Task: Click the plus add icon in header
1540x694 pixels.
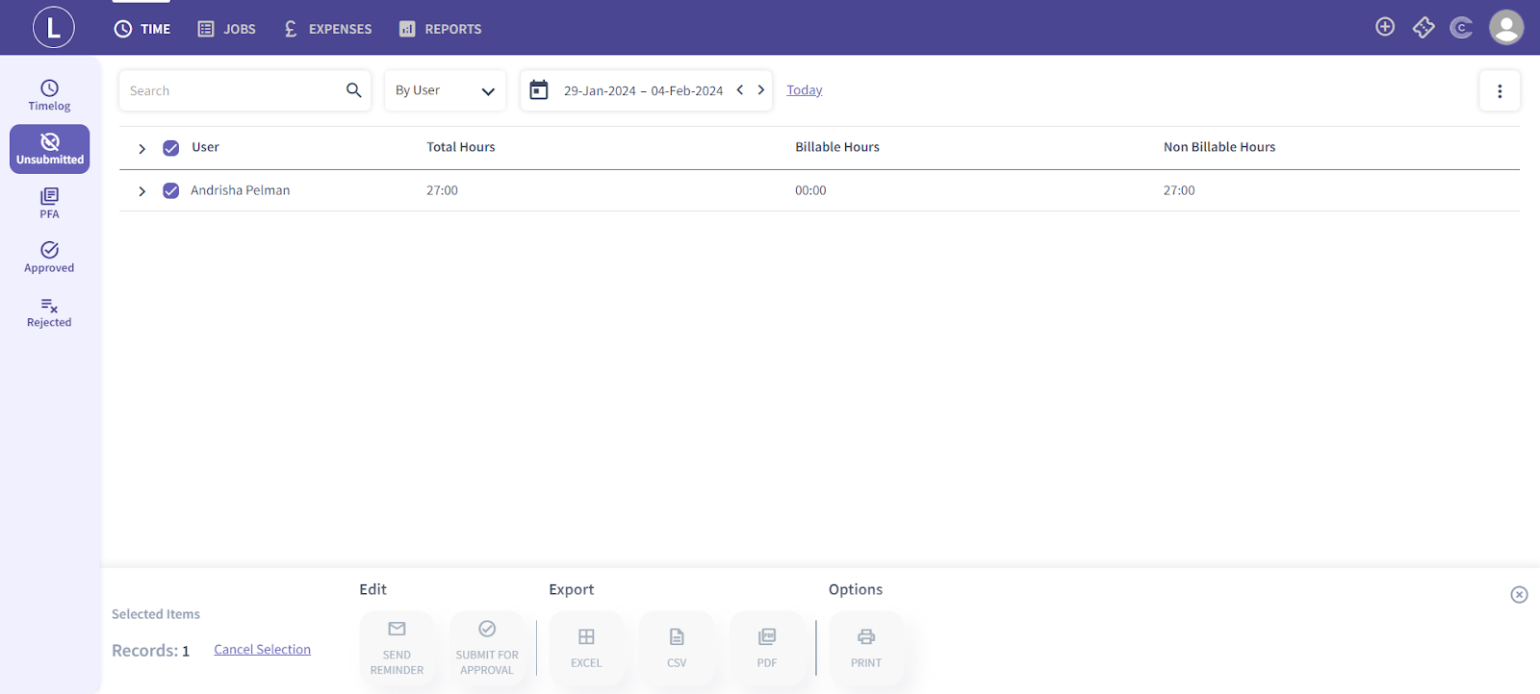Action: click(1385, 27)
